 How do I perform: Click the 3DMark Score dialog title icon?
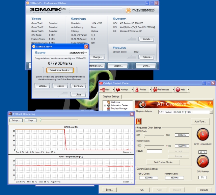34,47
